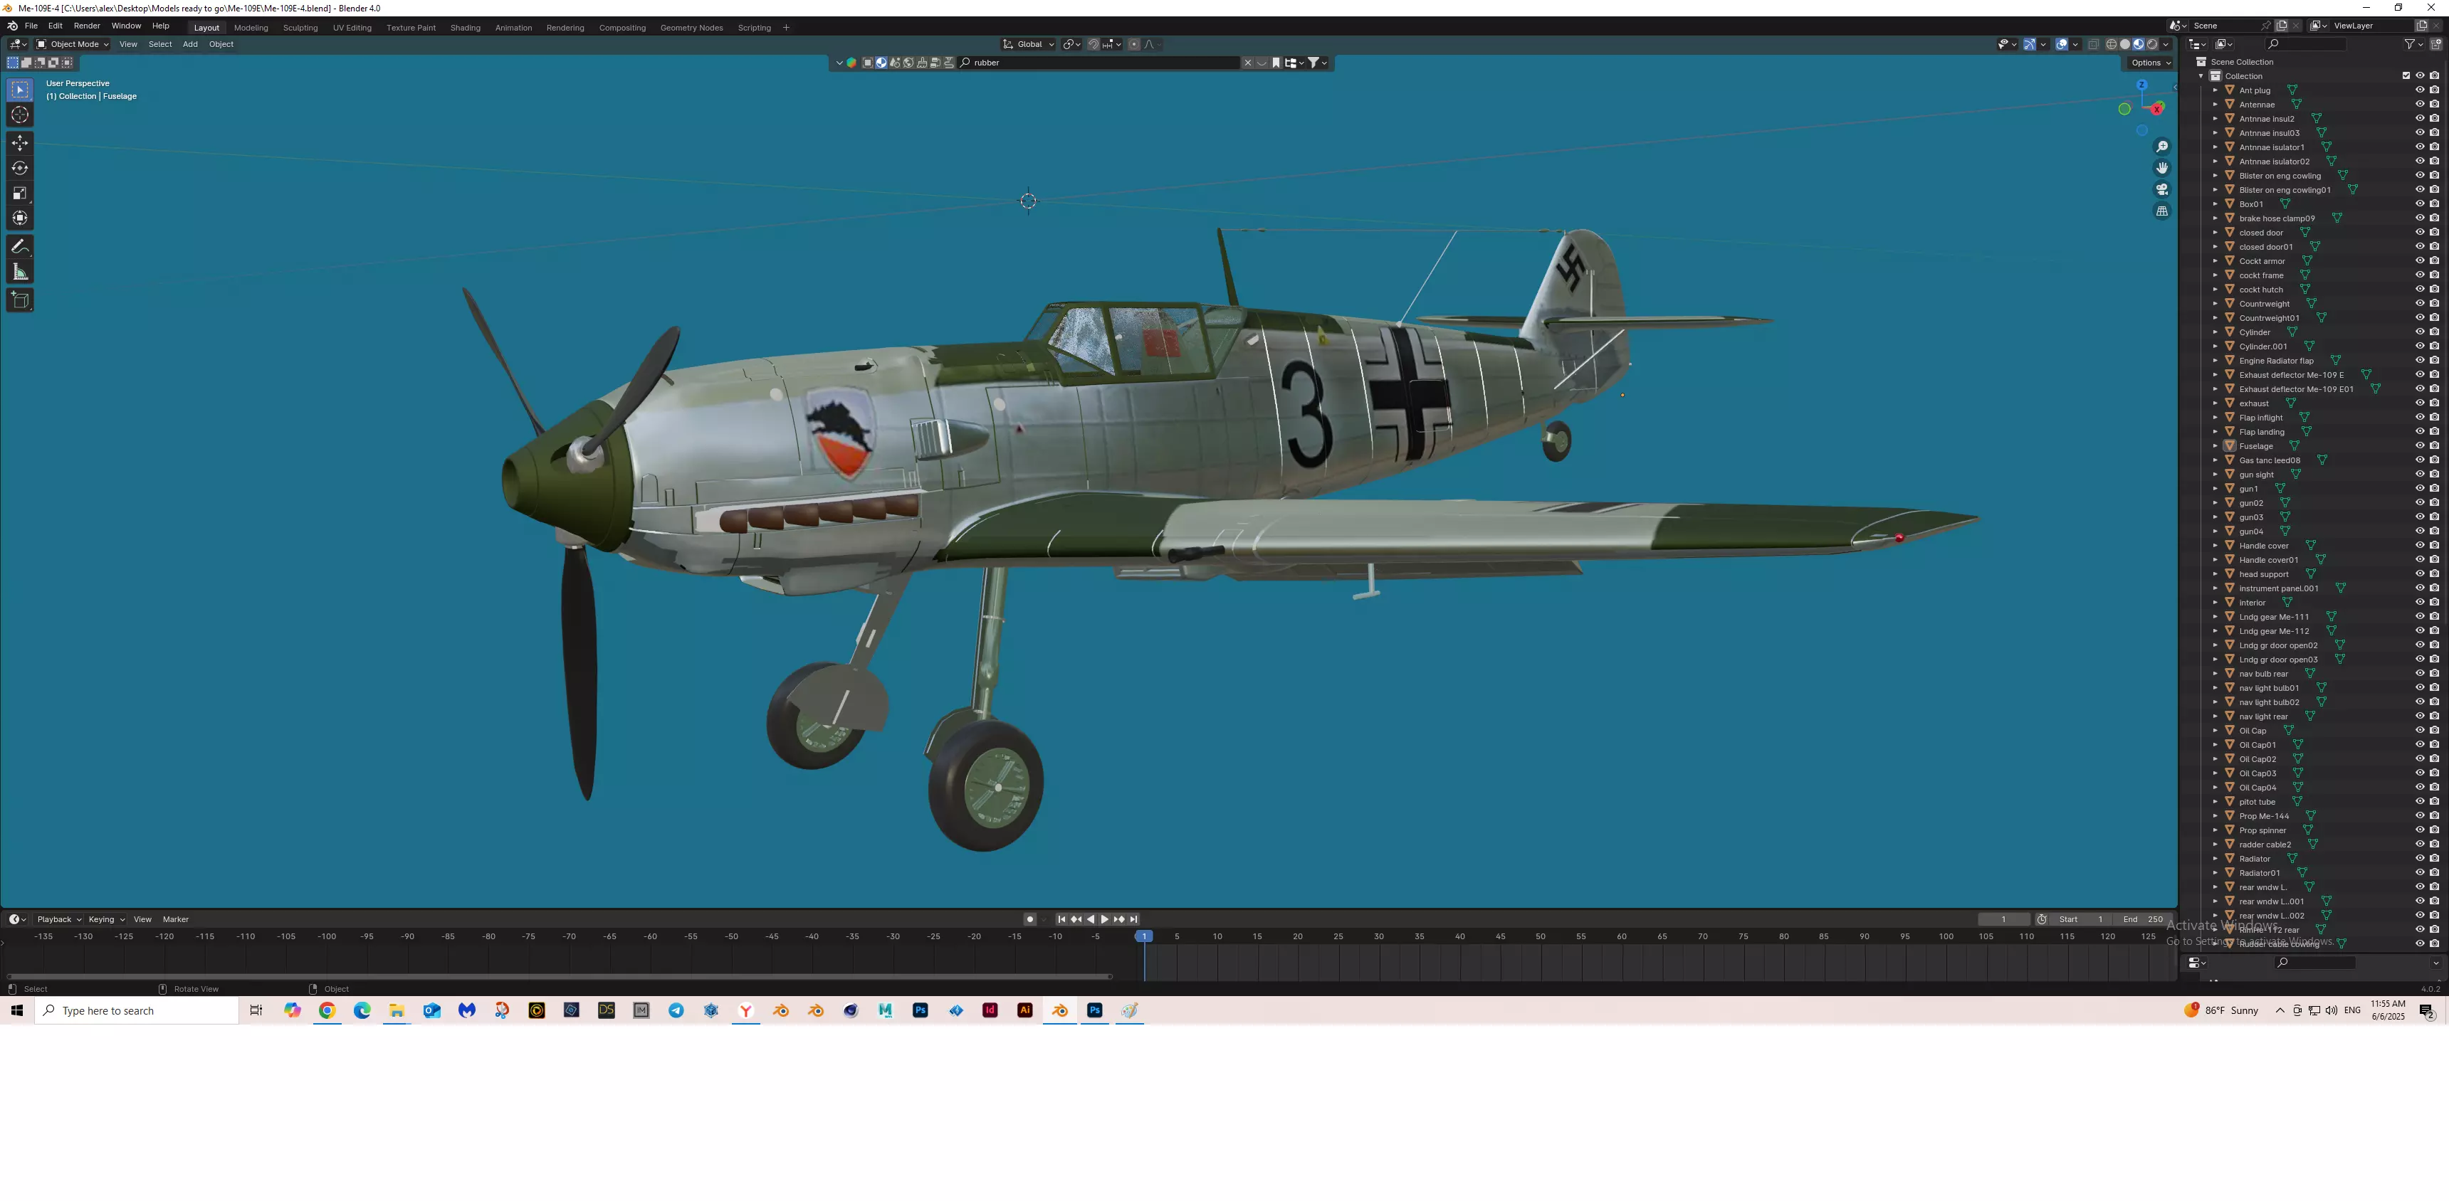The width and height of the screenshot is (2449, 1201).
Task: Activate the Select Box tool
Action: [x=20, y=90]
